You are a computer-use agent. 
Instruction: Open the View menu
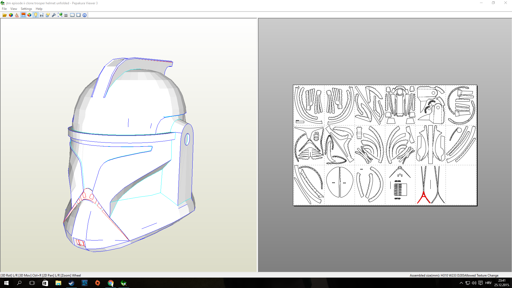tap(14, 9)
